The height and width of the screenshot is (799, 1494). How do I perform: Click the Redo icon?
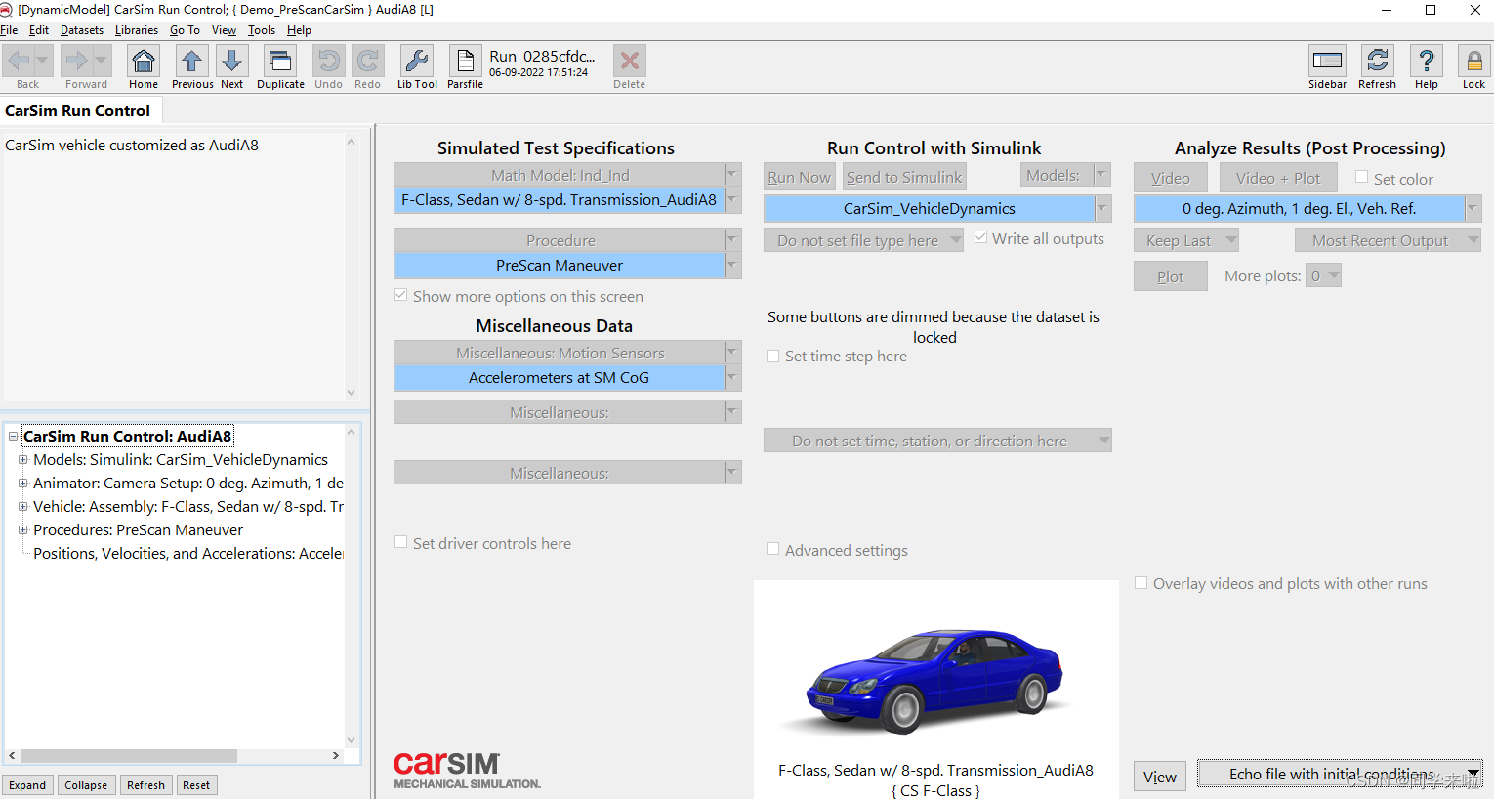368,62
